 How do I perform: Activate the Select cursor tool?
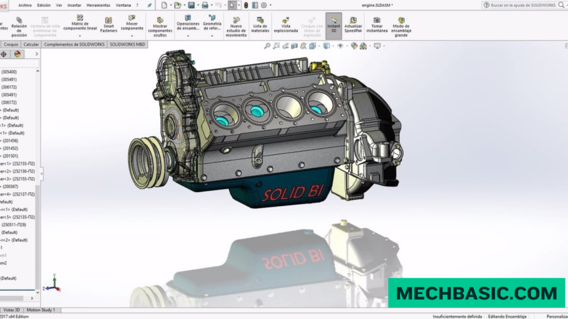click(232, 5)
